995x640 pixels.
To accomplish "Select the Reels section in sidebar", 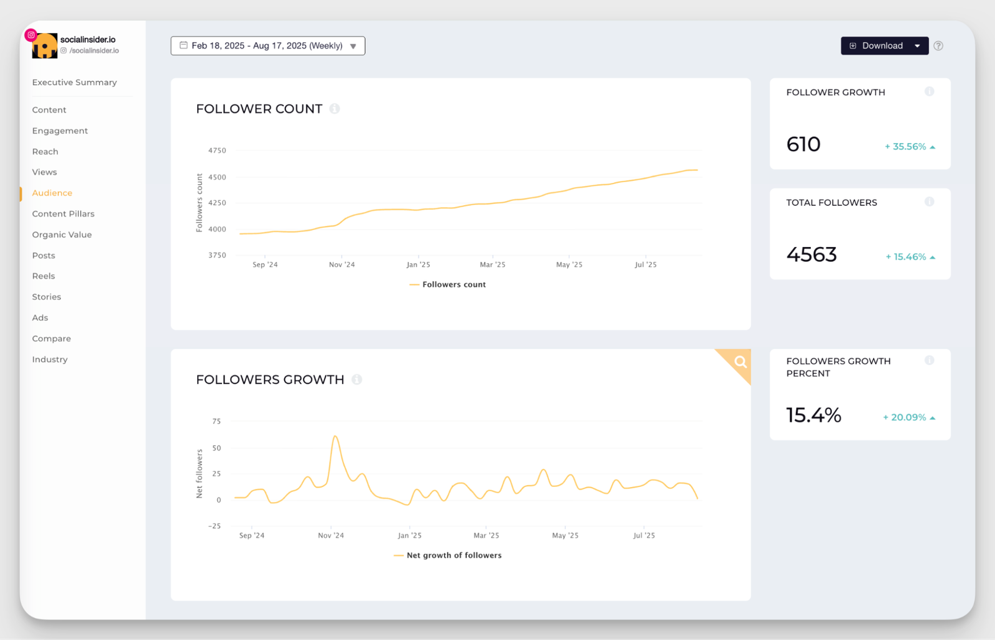I will (43, 276).
